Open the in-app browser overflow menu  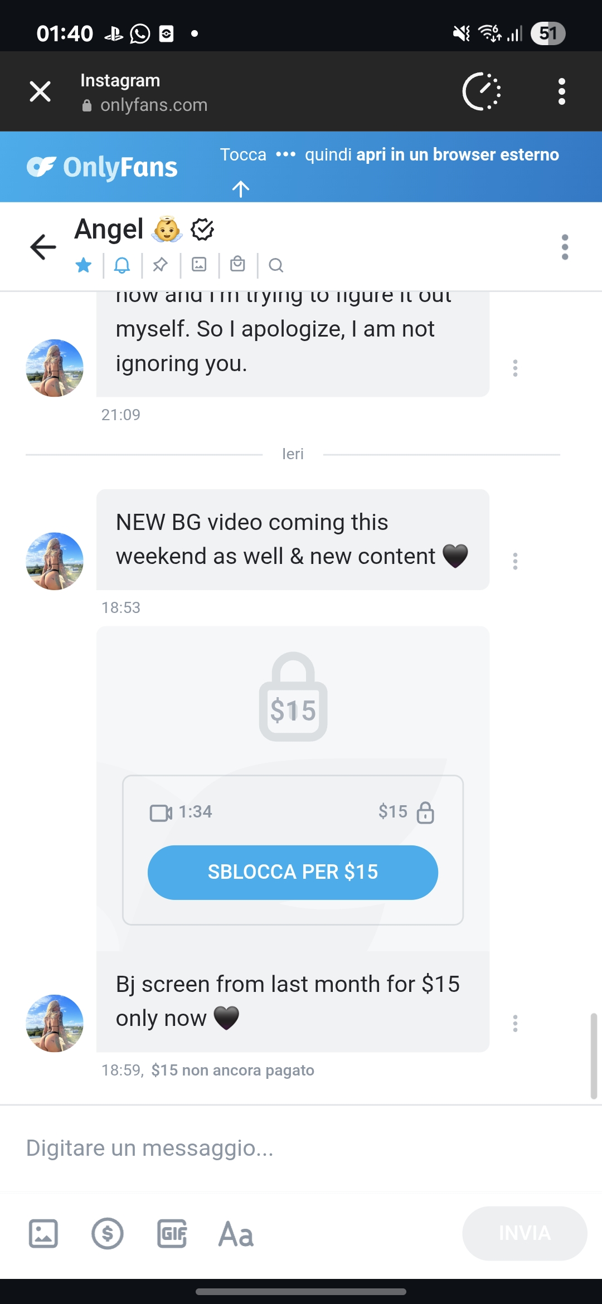(562, 91)
